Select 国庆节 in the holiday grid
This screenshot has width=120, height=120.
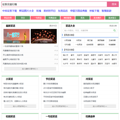(93, 64)
